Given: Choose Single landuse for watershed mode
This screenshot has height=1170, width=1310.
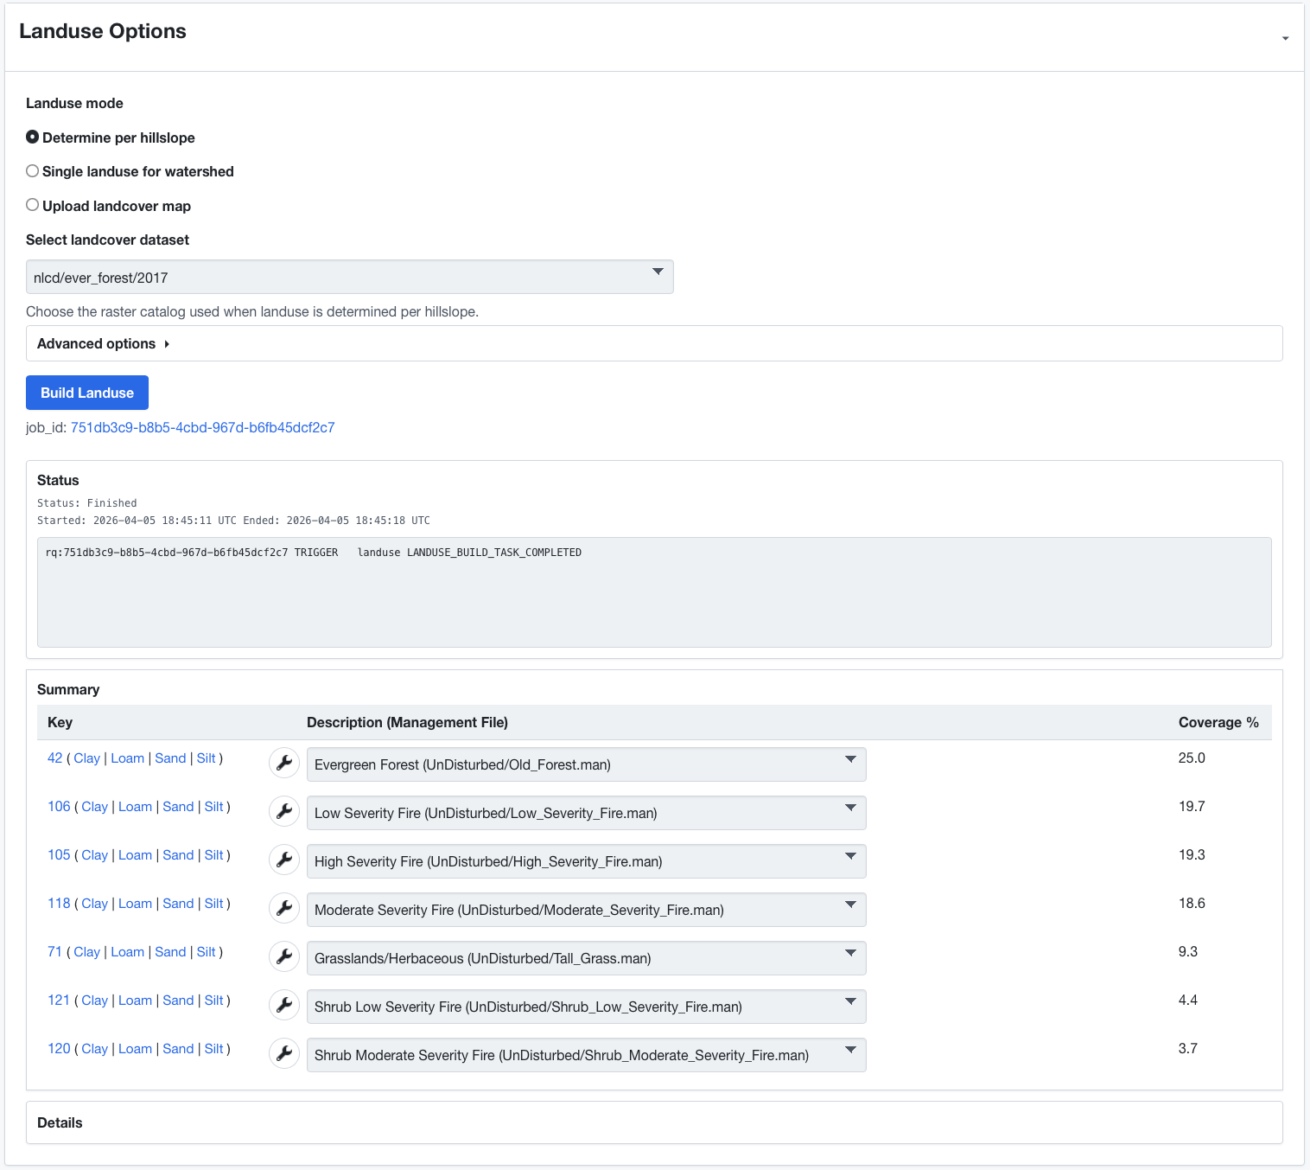Looking at the screenshot, I should point(33,171).
